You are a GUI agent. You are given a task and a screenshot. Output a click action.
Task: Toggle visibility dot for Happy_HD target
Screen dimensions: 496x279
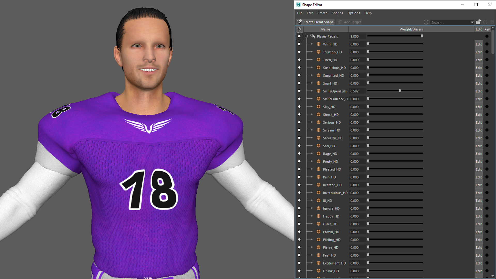(299, 216)
